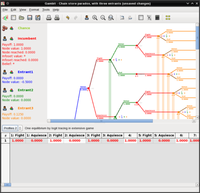Open the Format menu
Image resolution: width=200 pixels, height=193 pixels.
pos(34,9)
